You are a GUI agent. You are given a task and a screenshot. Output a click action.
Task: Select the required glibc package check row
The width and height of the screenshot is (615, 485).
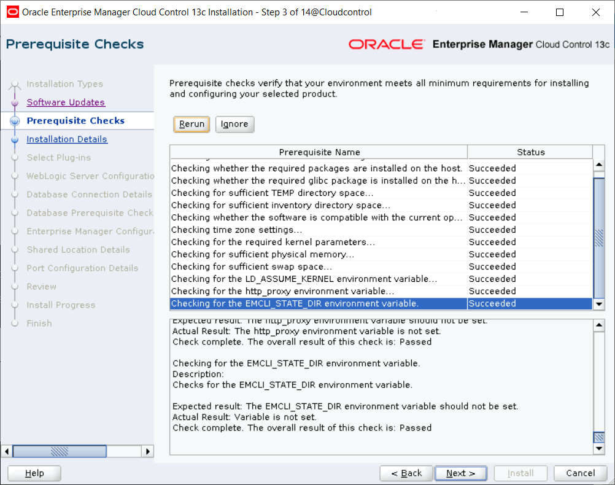[x=381, y=180]
